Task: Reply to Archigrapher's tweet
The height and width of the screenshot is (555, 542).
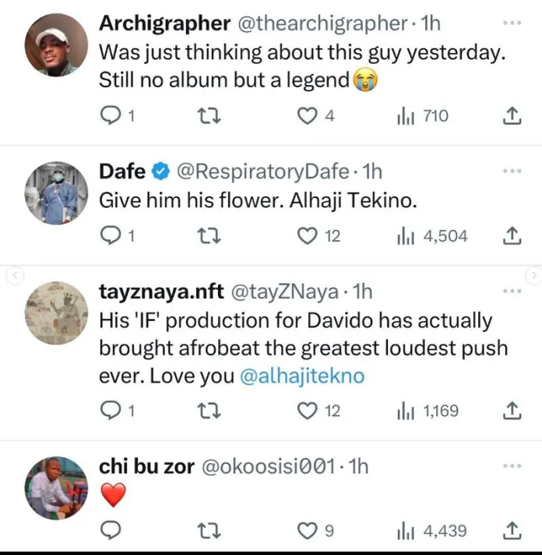Action: pyautogui.click(x=114, y=116)
